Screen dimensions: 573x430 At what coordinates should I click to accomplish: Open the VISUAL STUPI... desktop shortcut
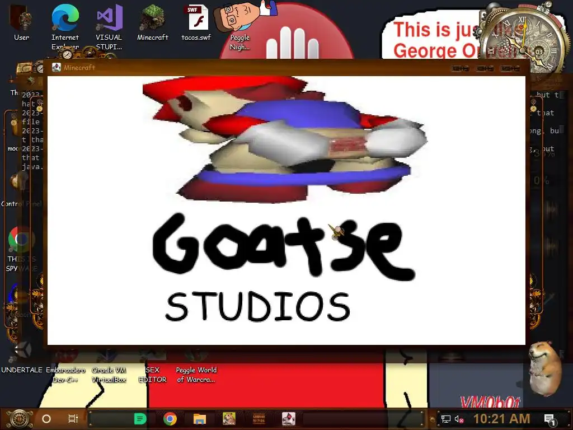click(x=109, y=26)
